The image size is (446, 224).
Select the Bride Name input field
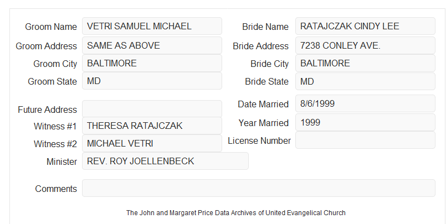(x=365, y=26)
